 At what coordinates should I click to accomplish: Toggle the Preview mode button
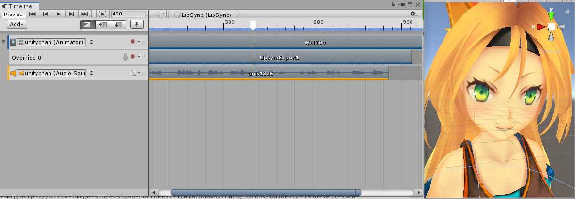[x=13, y=14]
